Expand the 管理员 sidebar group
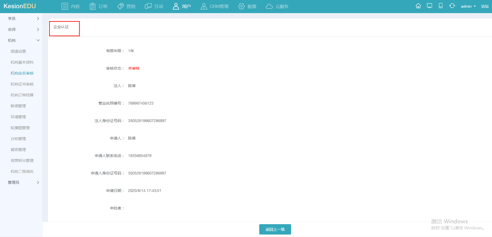 23,182
